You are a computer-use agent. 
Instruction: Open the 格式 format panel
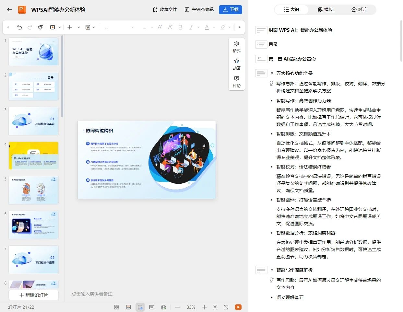coord(237,47)
